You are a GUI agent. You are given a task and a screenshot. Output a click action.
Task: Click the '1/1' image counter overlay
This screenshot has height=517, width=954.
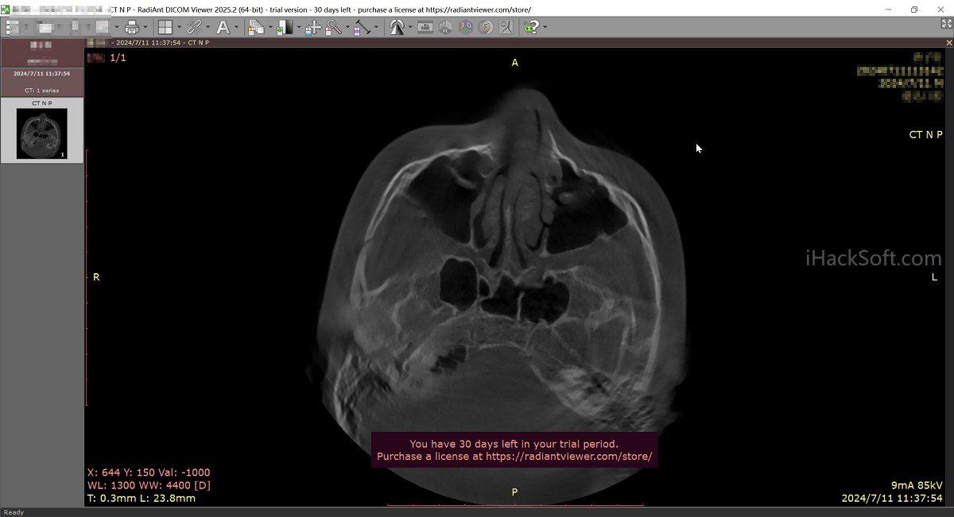click(x=118, y=58)
